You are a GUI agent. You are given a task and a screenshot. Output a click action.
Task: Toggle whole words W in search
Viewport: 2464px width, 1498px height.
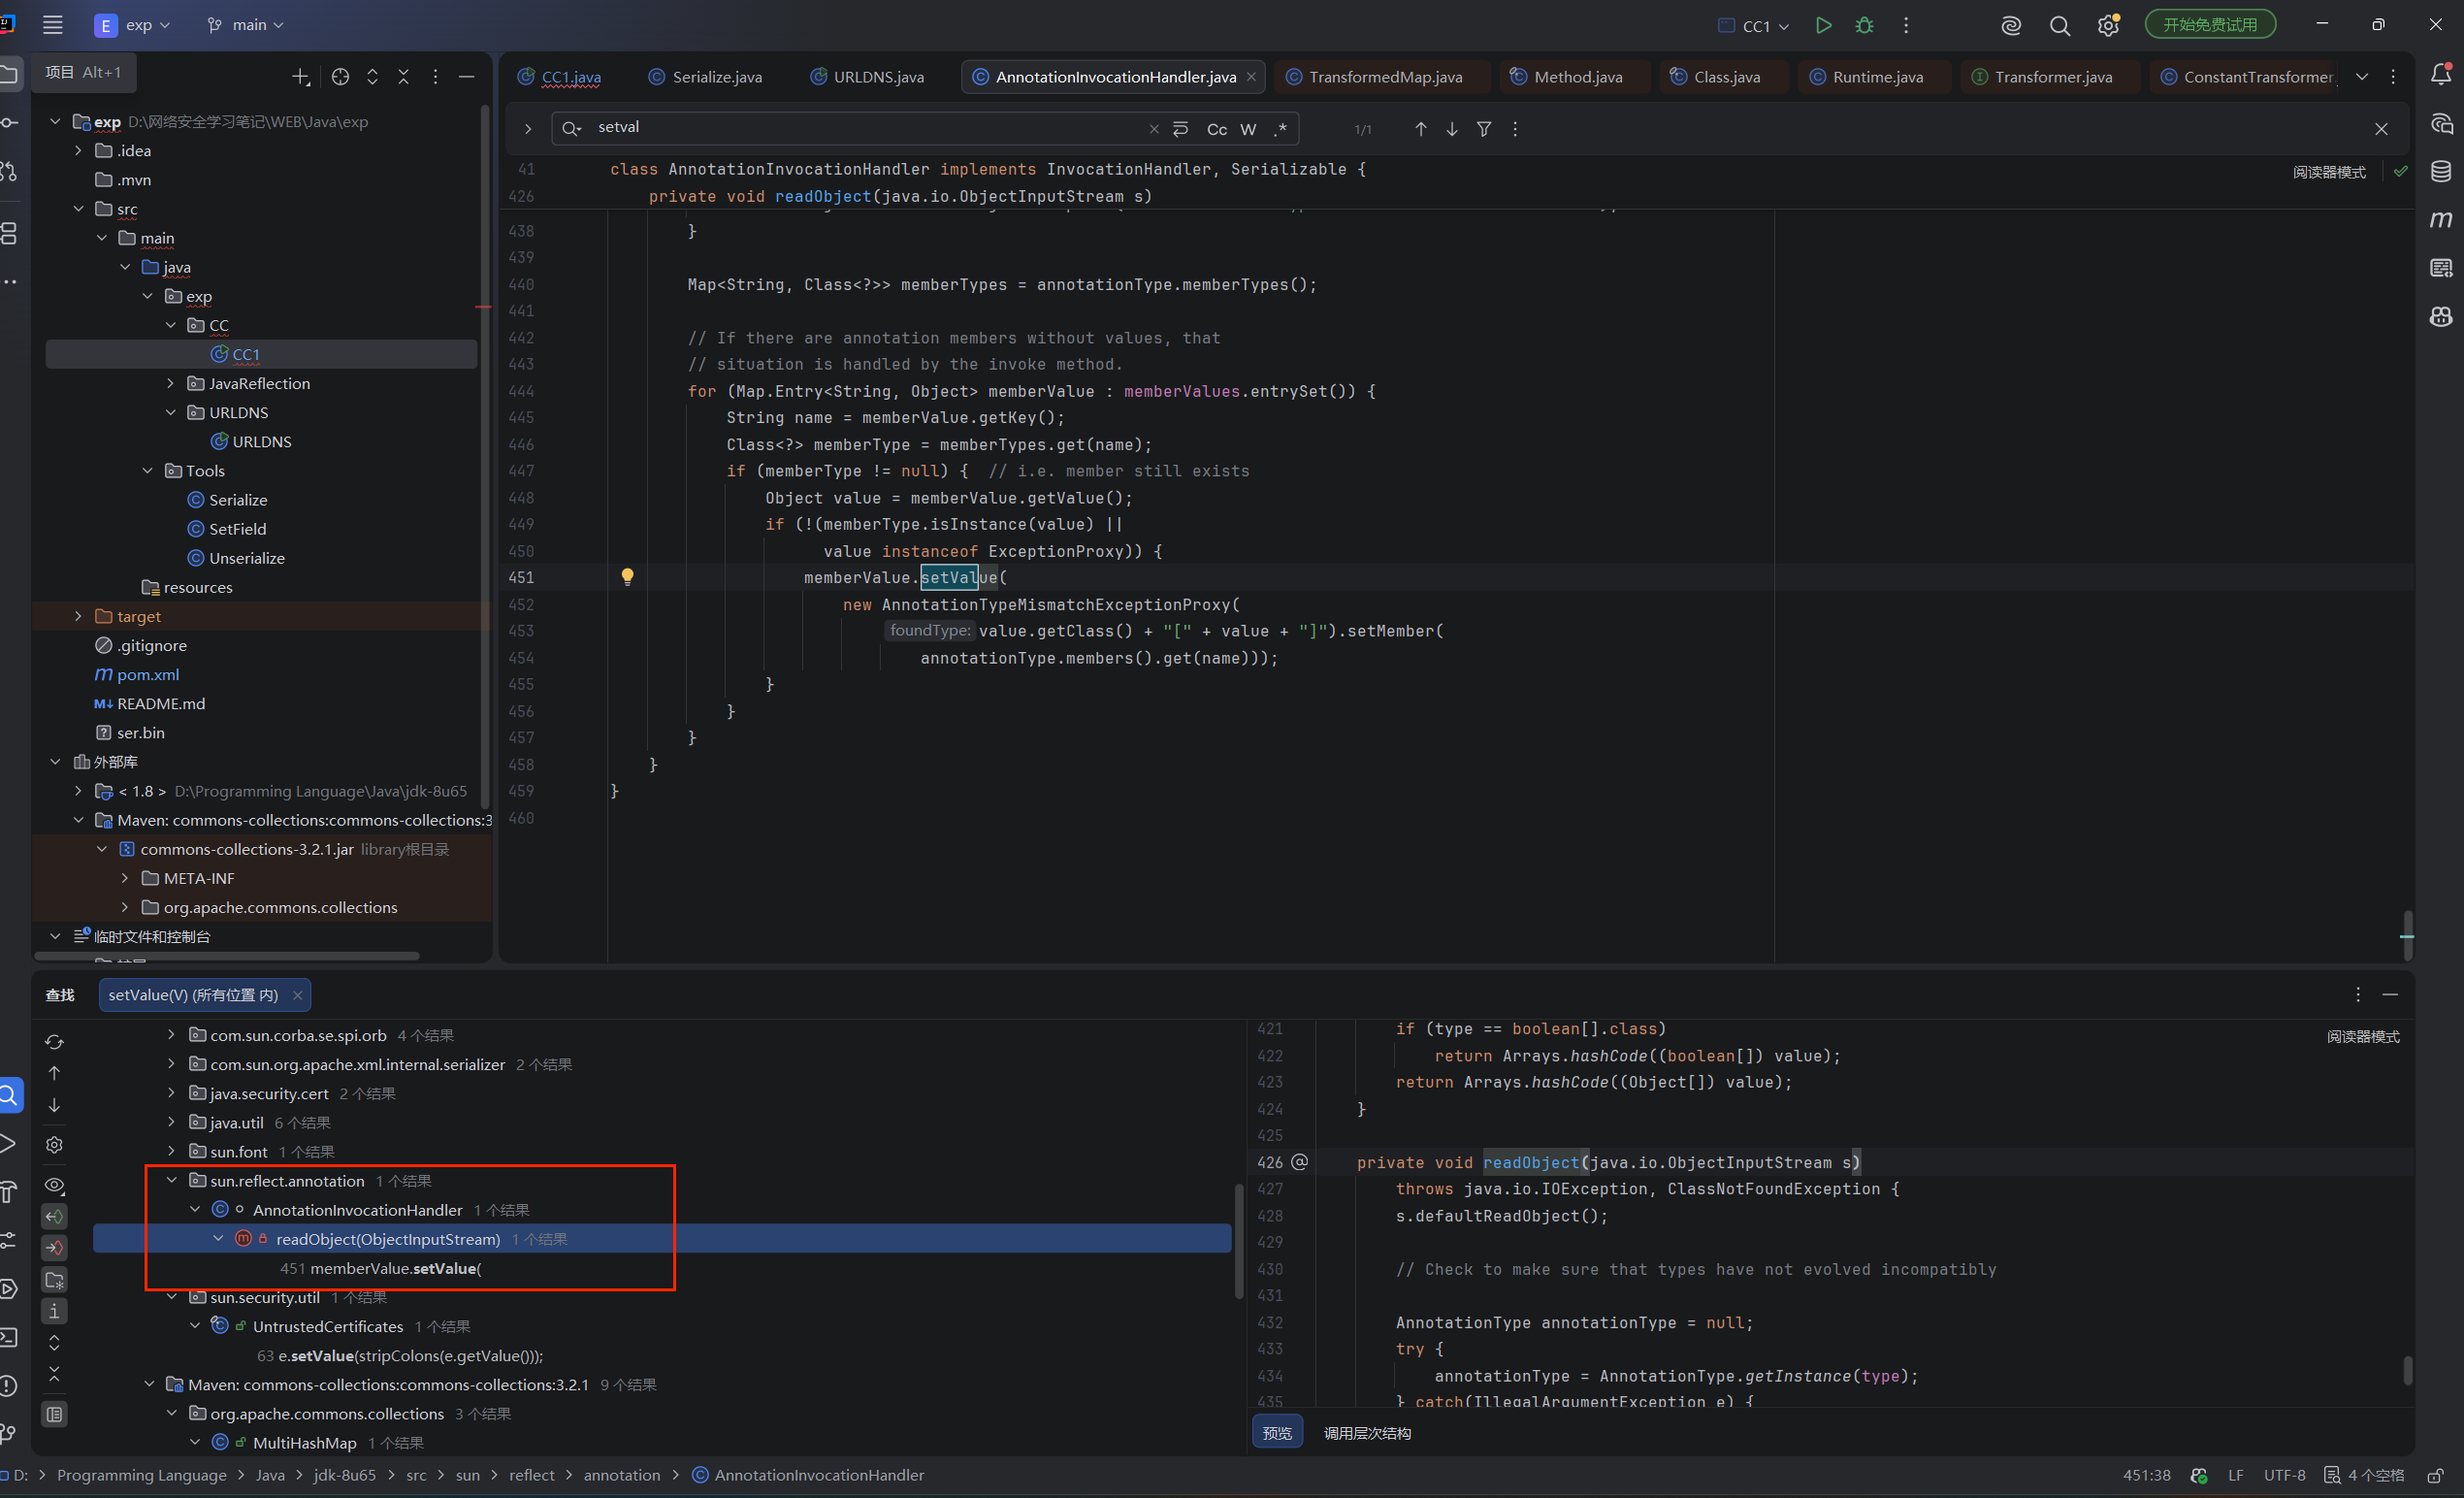click(1248, 129)
